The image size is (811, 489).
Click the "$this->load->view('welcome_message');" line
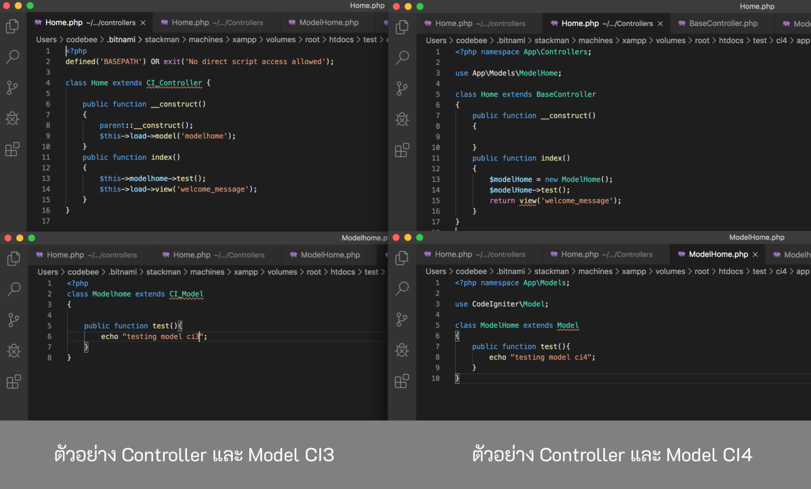[x=178, y=189]
